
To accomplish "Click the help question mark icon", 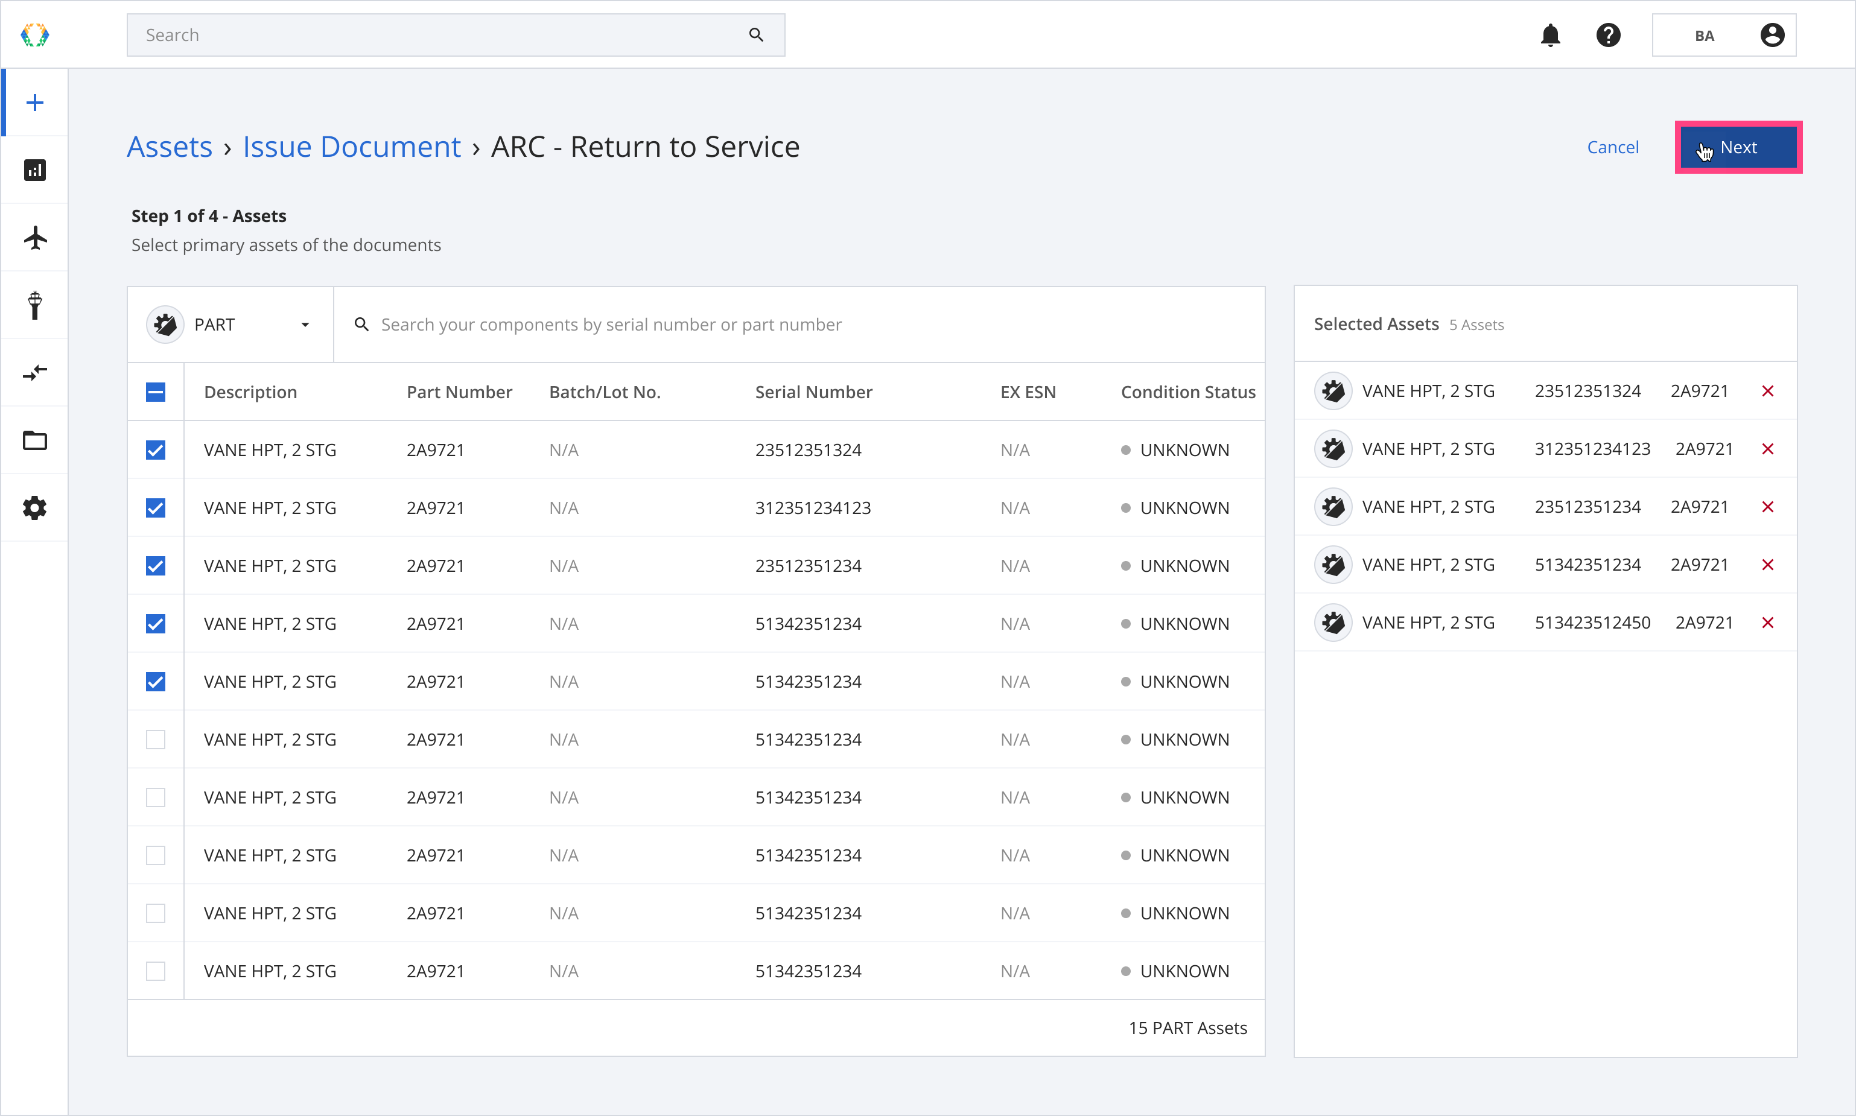I will [1608, 36].
